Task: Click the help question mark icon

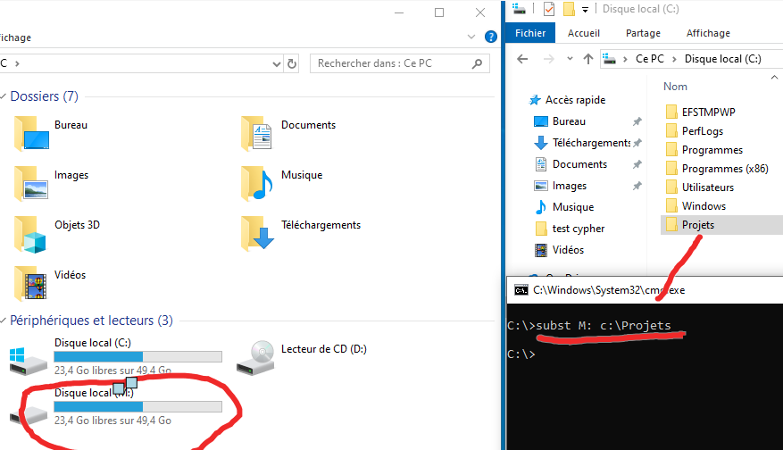Action: point(490,37)
